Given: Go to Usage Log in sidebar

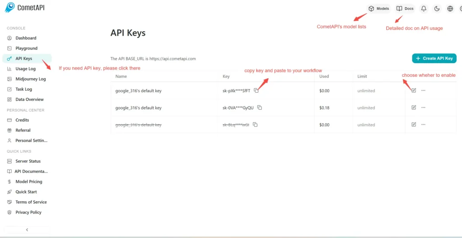Looking at the screenshot, I should [x=25, y=69].
